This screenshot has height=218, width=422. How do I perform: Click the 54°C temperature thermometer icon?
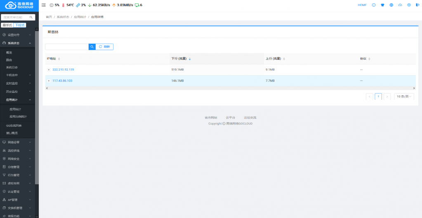63,5
